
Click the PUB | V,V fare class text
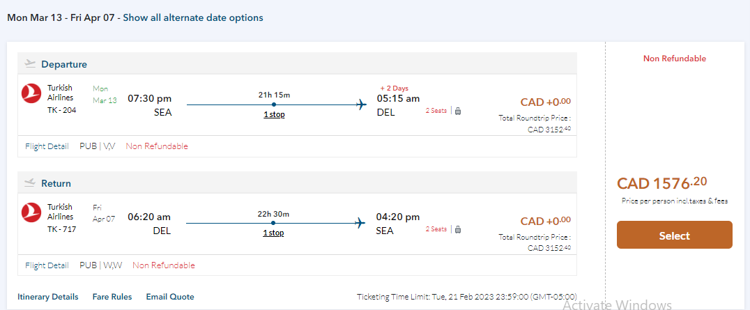point(98,146)
